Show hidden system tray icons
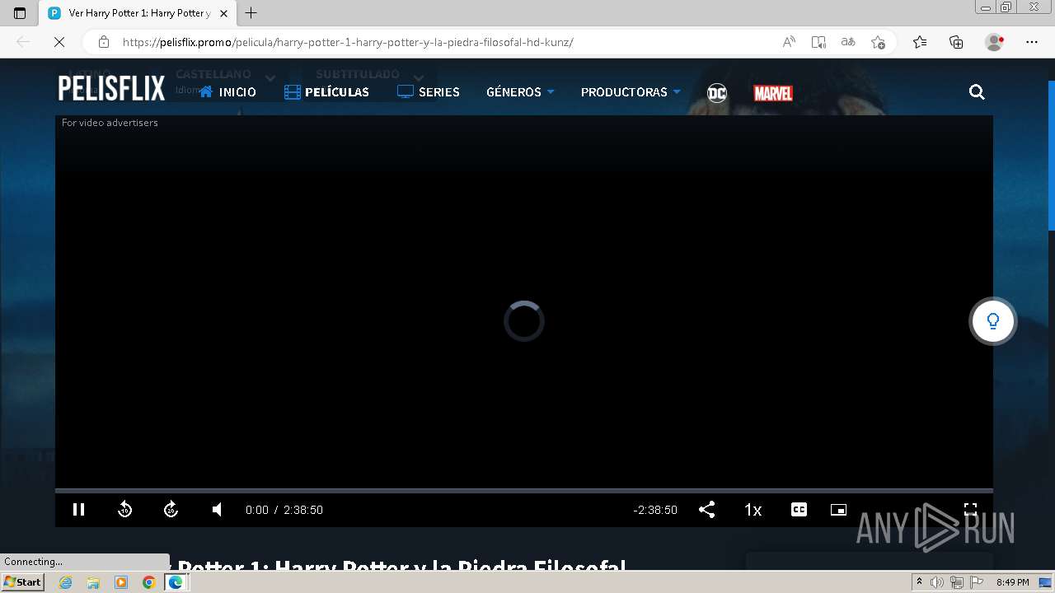The width and height of the screenshot is (1055, 593). [x=919, y=582]
